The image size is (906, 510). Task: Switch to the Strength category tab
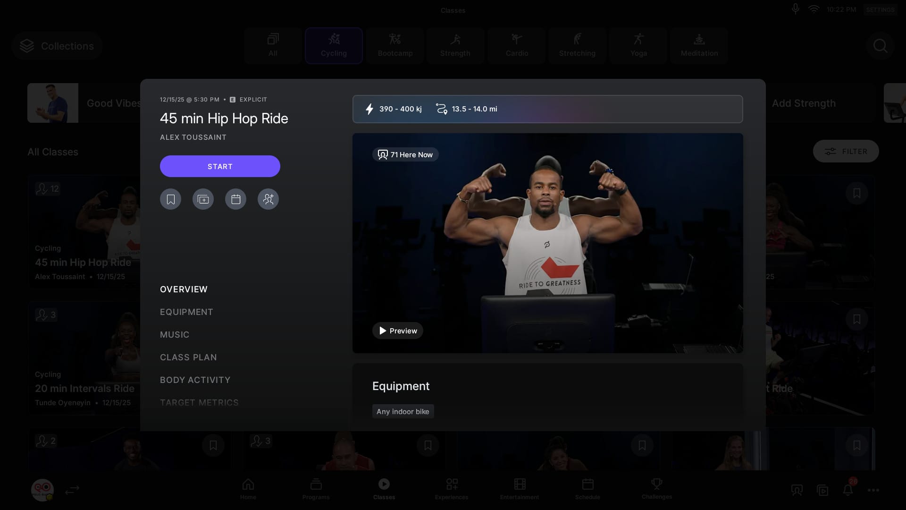pos(455,46)
